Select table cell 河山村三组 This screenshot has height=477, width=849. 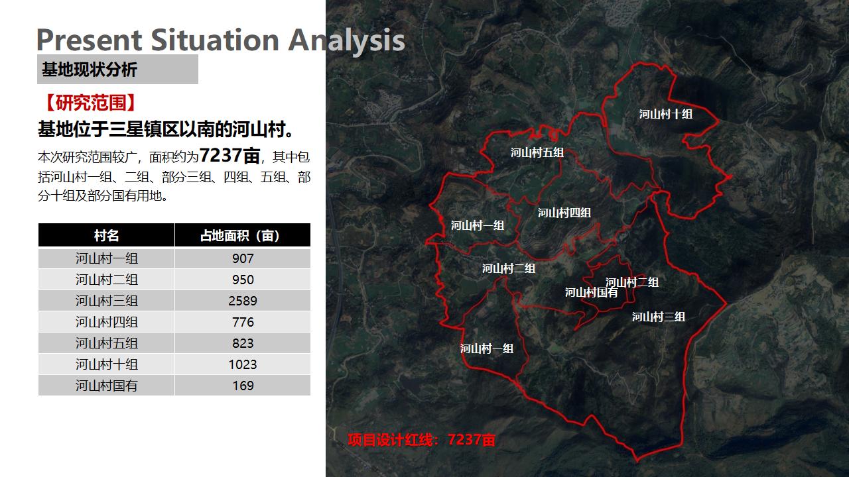tap(106, 301)
